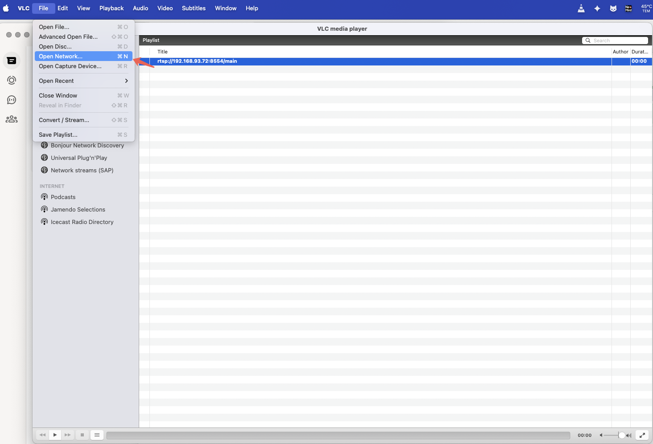Open the Apple menu
Viewport: 653px width, 444px height.
click(x=6, y=8)
